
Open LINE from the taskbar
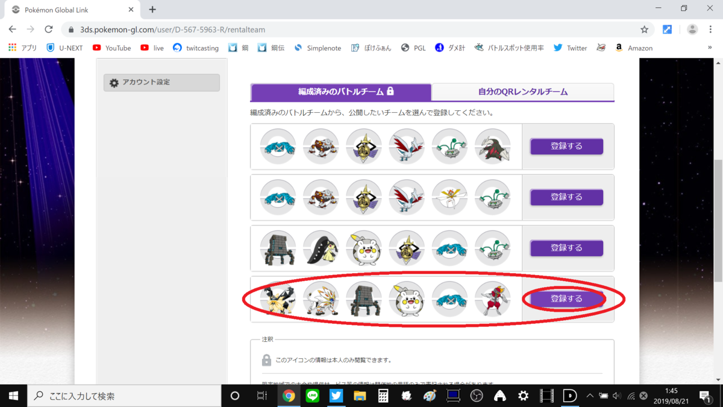(313, 396)
